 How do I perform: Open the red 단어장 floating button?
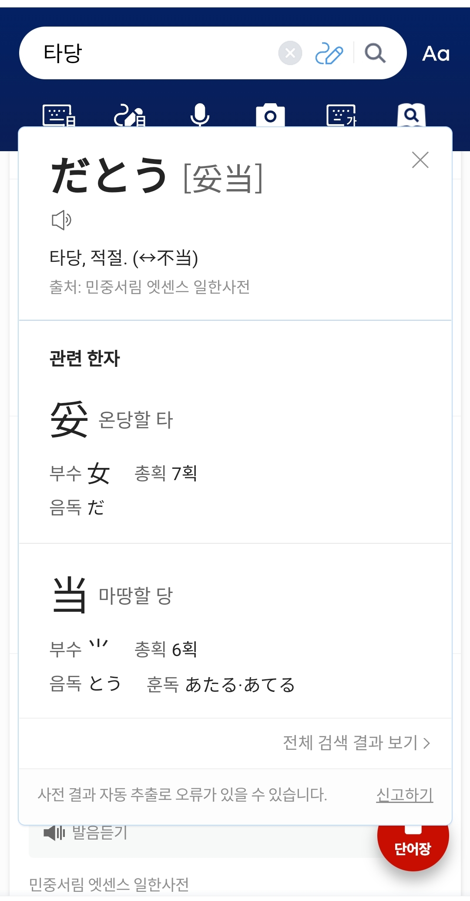tap(413, 847)
